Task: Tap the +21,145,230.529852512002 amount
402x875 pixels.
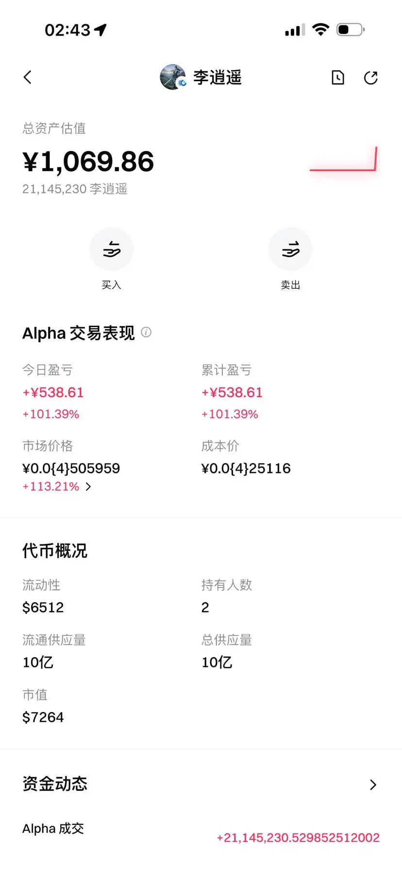Action: pyautogui.click(x=298, y=838)
